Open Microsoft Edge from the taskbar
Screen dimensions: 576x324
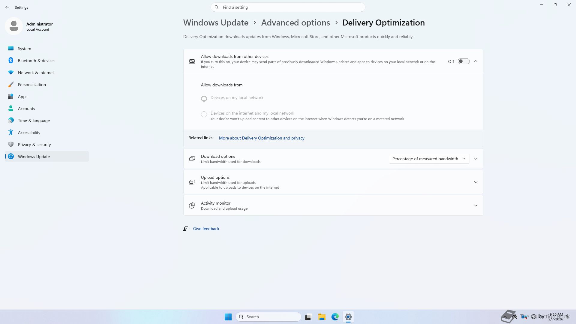tap(335, 317)
